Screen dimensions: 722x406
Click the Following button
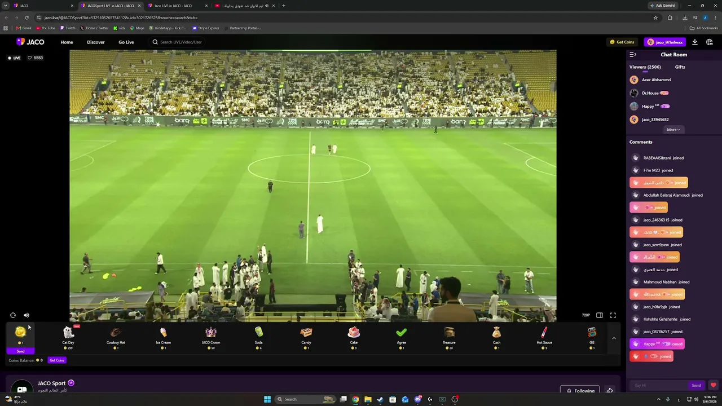(580, 391)
